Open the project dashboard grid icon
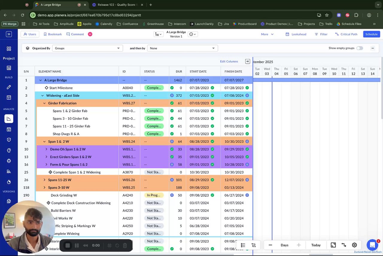This screenshot has height=256, width=383. pyautogui.click(x=9, y=49)
